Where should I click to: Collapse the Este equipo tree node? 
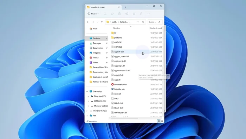87,91
